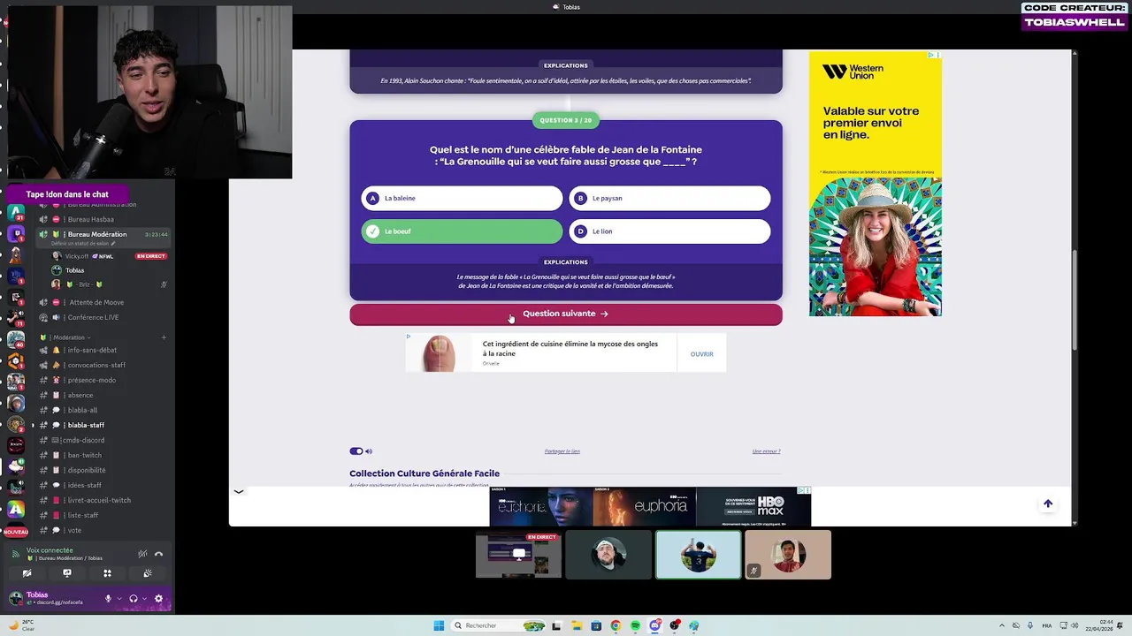The height and width of the screenshot is (636, 1132).
Task: Disconnect from Discord voice call
Action: 158,554
